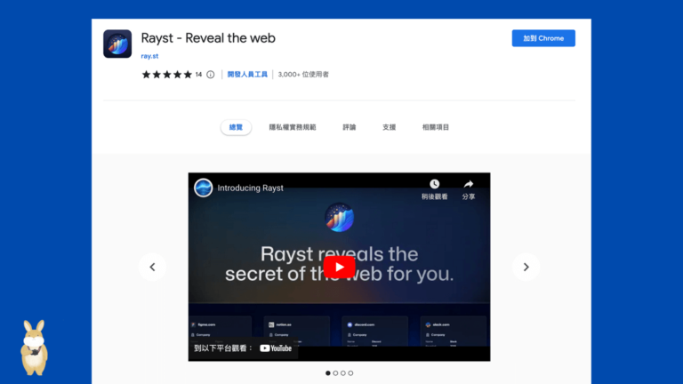Click the 加到 Chrome button
This screenshot has height=384, width=683.
pos(543,38)
